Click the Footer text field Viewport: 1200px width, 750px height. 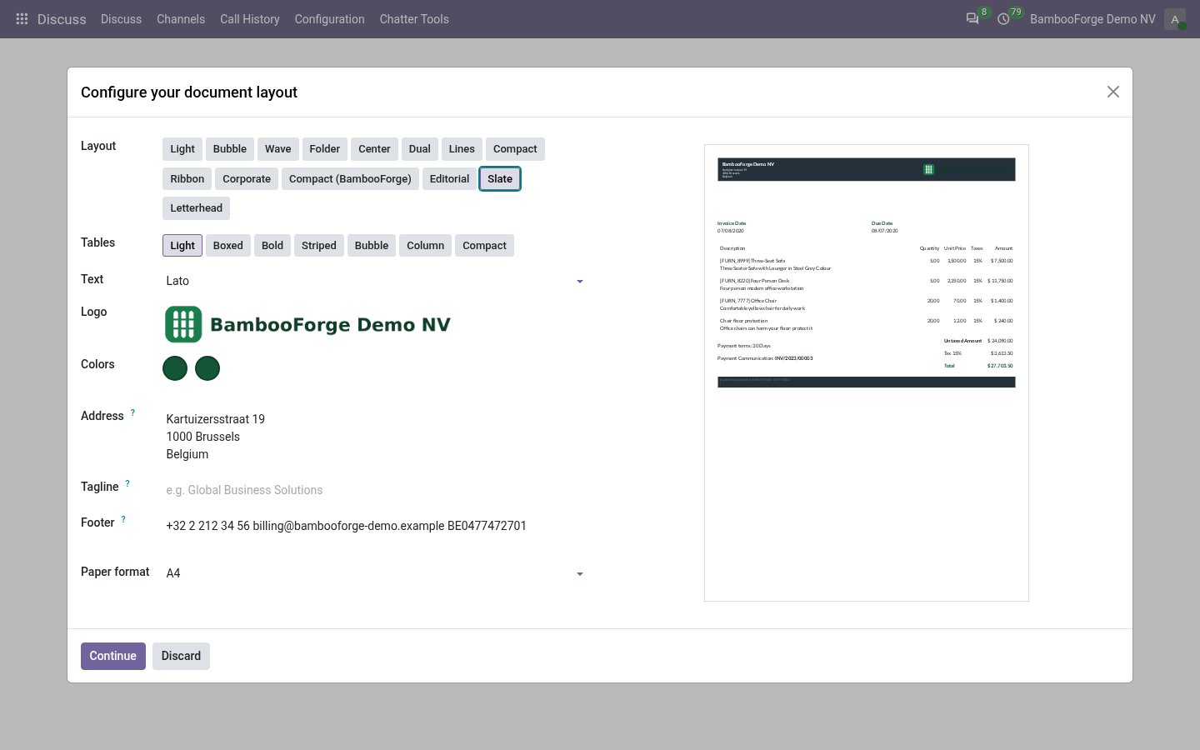pyautogui.click(x=374, y=526)
